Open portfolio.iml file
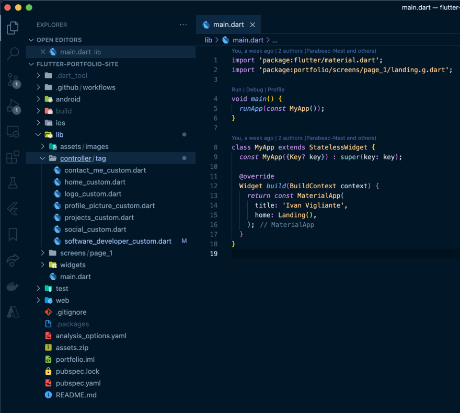 pos(75,360)
